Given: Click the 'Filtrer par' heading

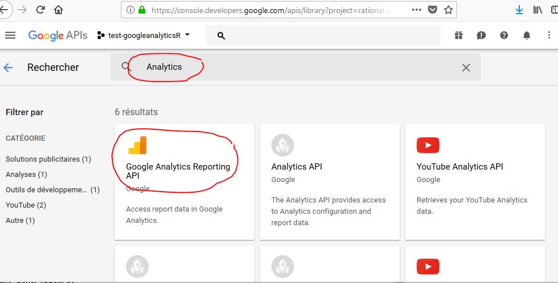Looking at the screenshot, I should click(24, 112).
